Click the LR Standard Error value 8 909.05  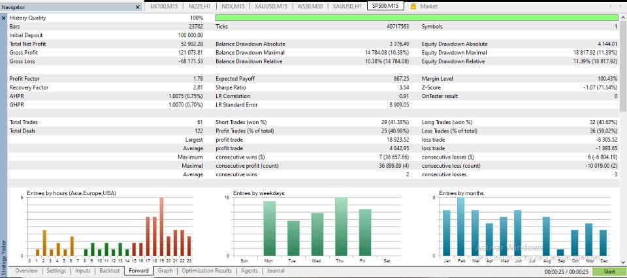pyautogui.click(x=400, y=105)
